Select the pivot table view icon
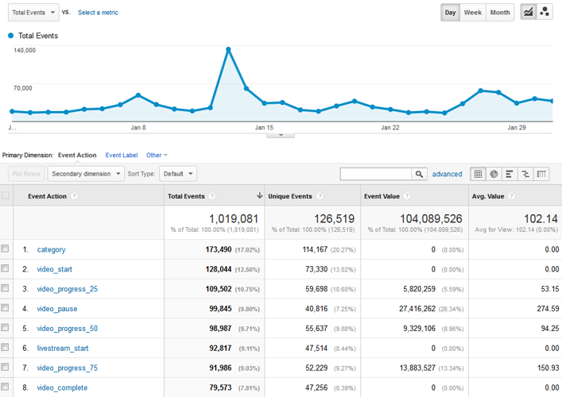 coord(541,174)
